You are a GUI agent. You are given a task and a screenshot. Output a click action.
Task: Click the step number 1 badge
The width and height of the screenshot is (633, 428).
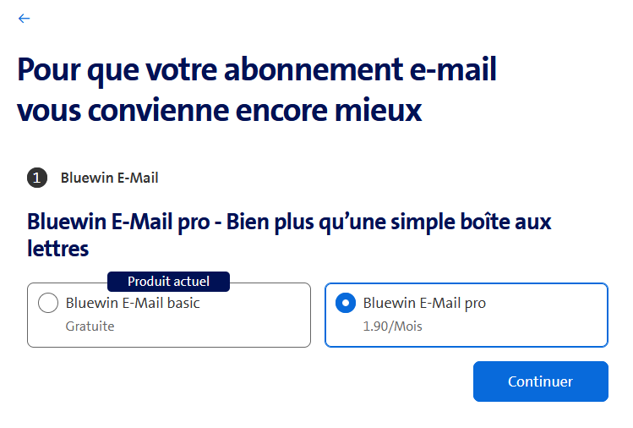(x=37, y=178)
